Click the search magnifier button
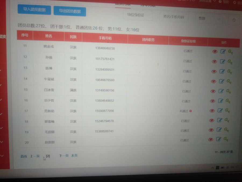 [234, 20]
